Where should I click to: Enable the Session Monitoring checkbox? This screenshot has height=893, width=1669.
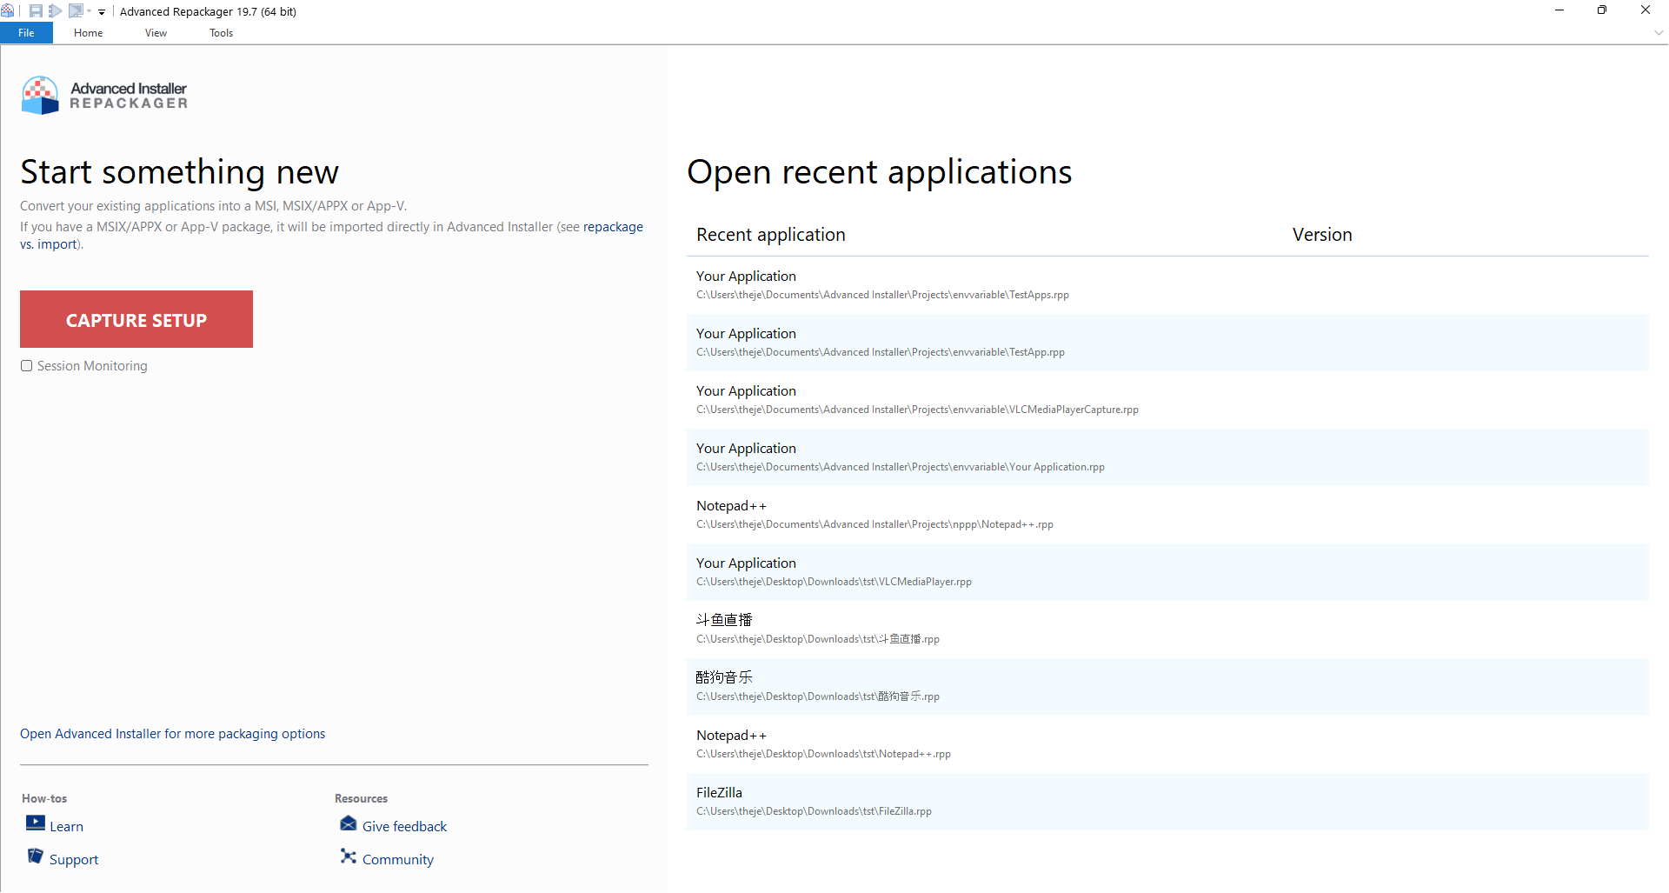click(x=27, y=366)
